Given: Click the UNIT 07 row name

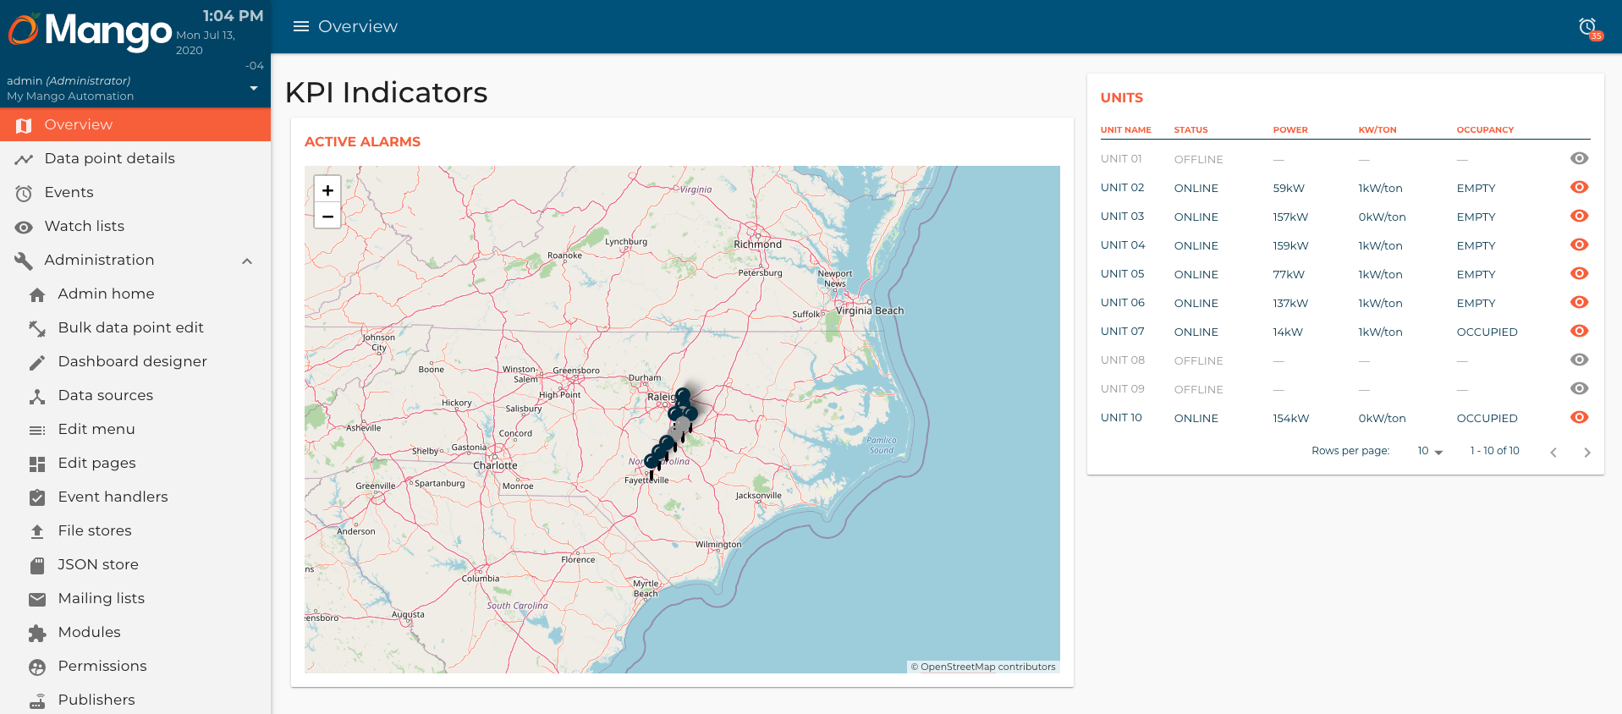Looking at the screenshot, I should point(1122,332).
